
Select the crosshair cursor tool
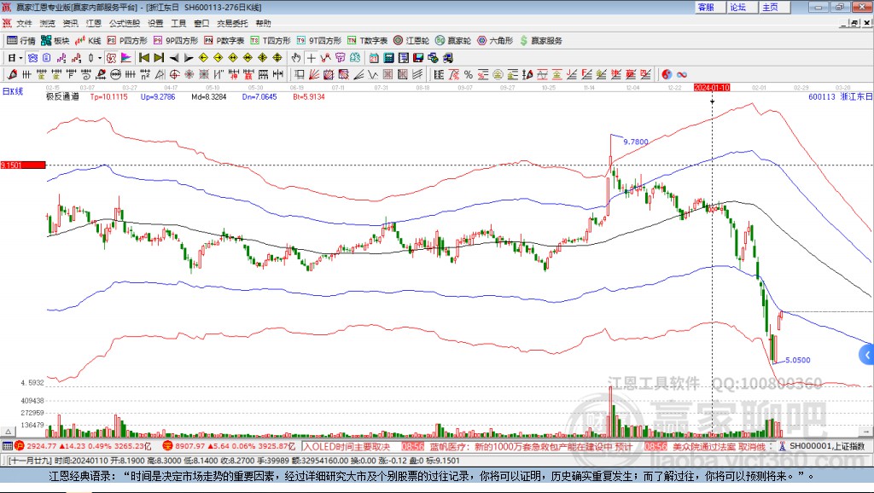[312, 58]
